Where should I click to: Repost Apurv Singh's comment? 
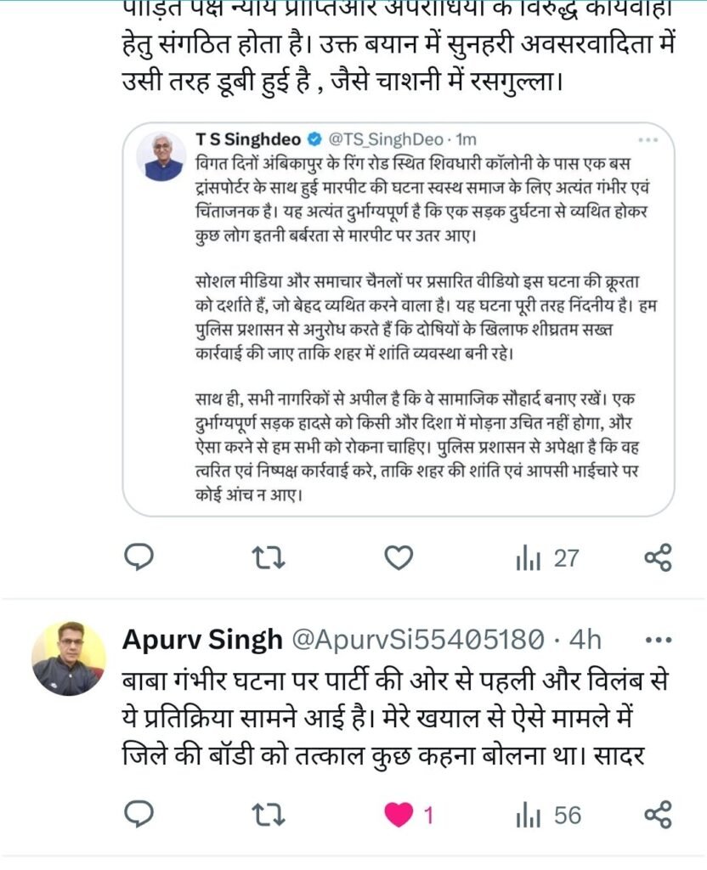269,816
